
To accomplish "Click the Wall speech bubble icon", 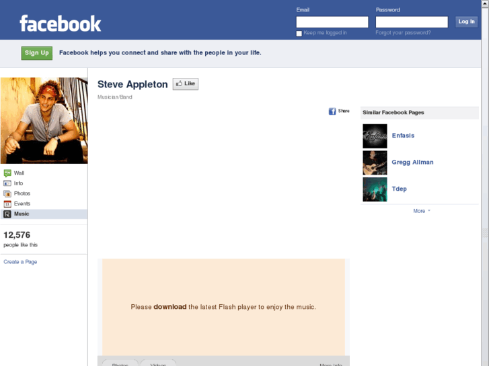I will (7, 173).
